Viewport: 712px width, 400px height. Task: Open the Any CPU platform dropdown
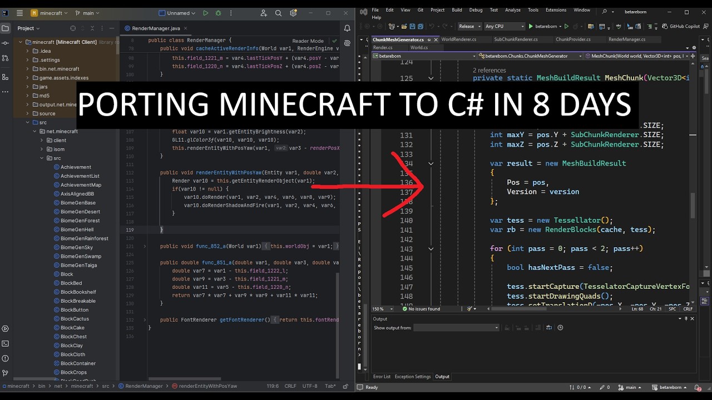[x=505, y=26]
